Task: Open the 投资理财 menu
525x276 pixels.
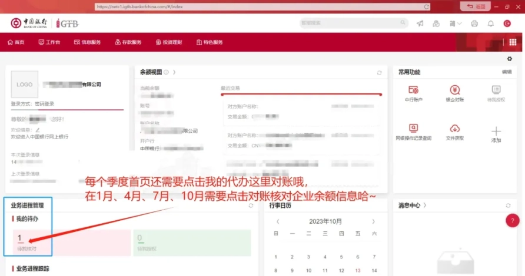Action: pos(169,42)
